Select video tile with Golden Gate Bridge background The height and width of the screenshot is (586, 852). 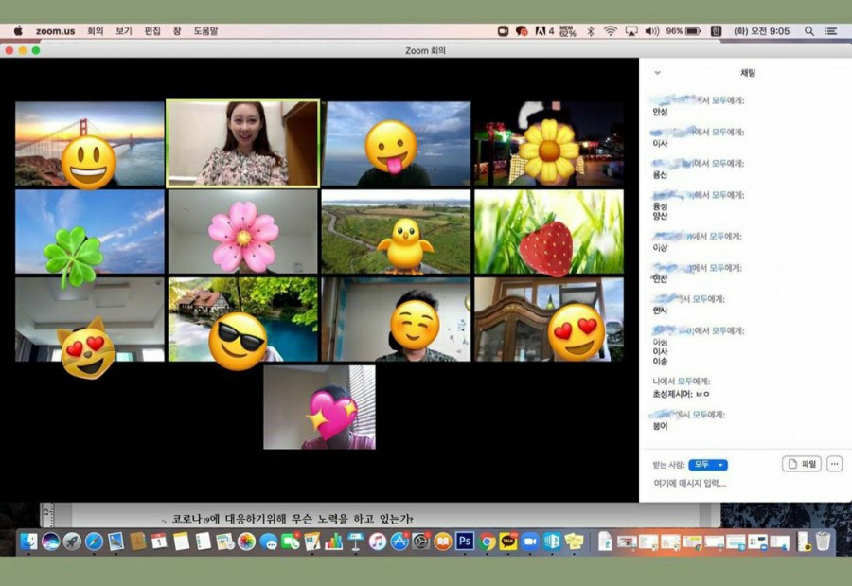coord(90,144)
